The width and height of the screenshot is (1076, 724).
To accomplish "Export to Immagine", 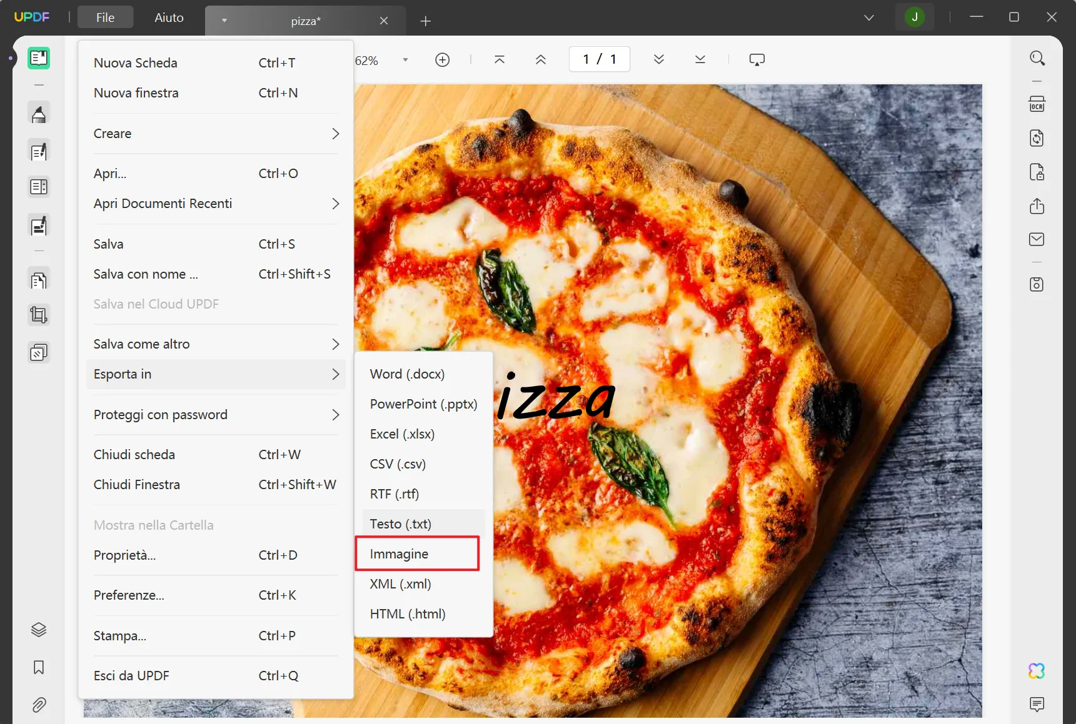I will 417,554.
